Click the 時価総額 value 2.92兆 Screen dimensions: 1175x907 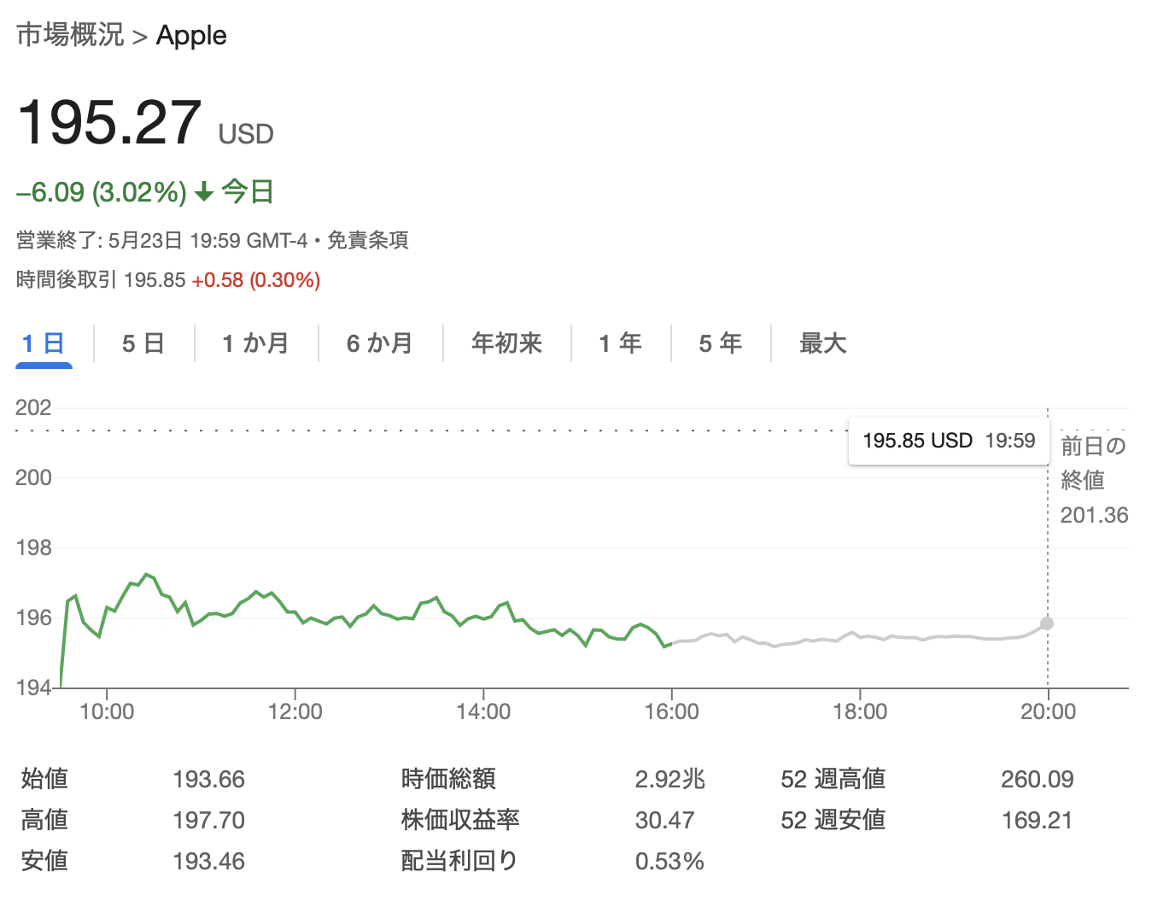coord(670,779)
